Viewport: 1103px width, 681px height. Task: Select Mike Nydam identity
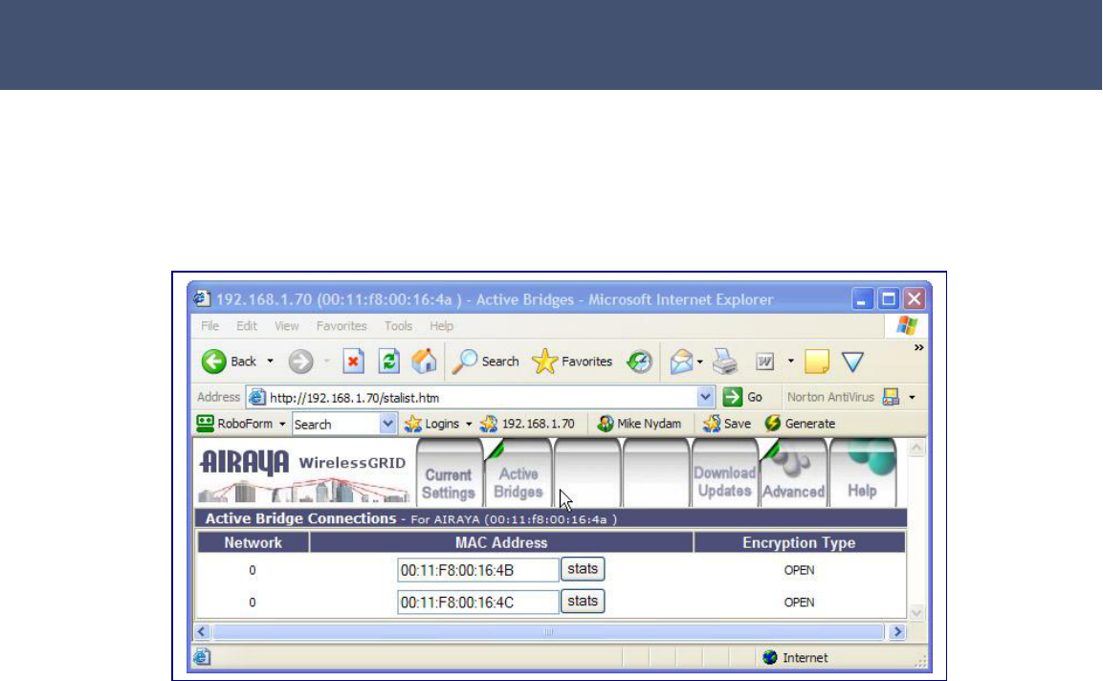tap(639, 424)
